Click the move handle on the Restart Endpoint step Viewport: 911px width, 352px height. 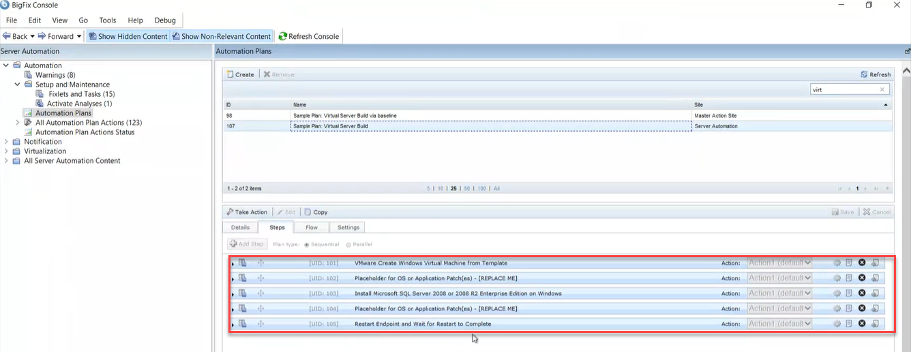click(260, 324)
